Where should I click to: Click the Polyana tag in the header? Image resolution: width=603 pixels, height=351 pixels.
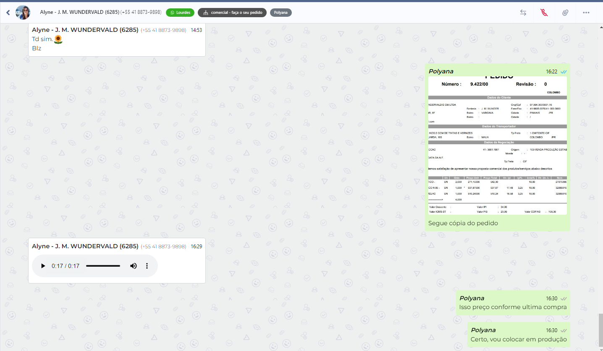point(281,13)
